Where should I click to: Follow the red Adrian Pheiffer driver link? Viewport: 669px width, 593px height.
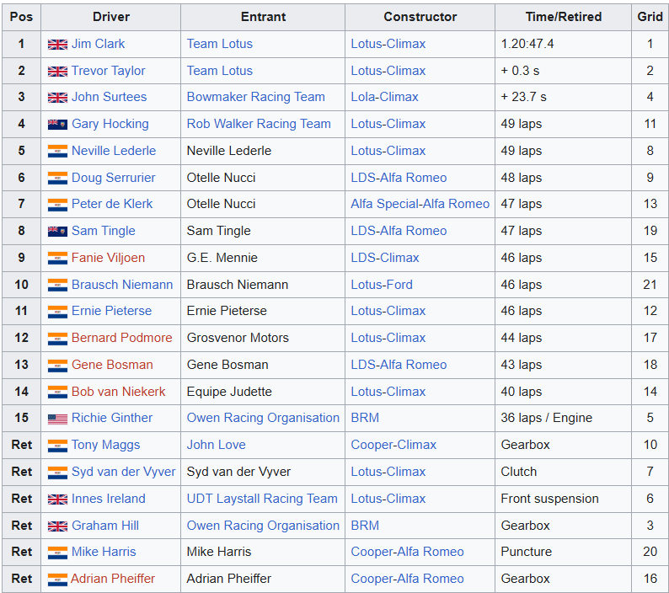point(113,579)
